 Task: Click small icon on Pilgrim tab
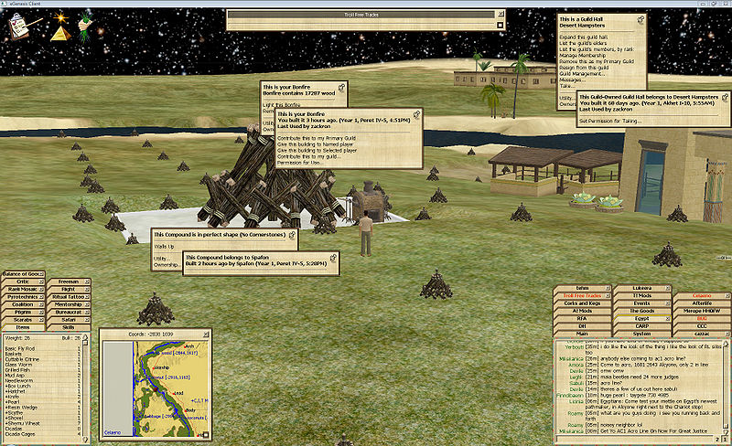(41, 313)
